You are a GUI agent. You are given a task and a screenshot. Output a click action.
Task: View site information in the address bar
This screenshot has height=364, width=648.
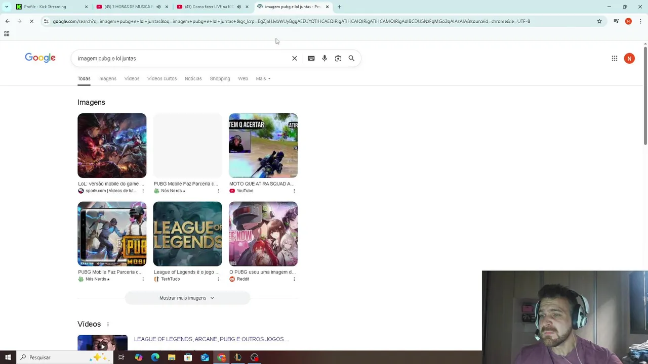(46, 21)
